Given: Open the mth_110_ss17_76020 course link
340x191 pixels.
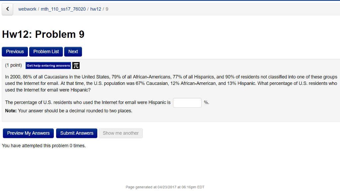Looking at the screenshot, I should point(62,9).
